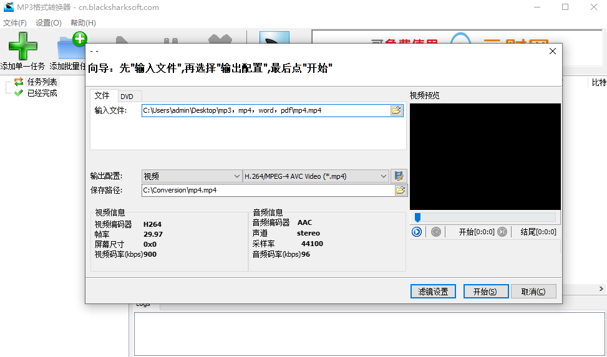Viewport: 607px width, 357px height.
Task: Select the 已经完成 tree item
Action: coord(42,93)
